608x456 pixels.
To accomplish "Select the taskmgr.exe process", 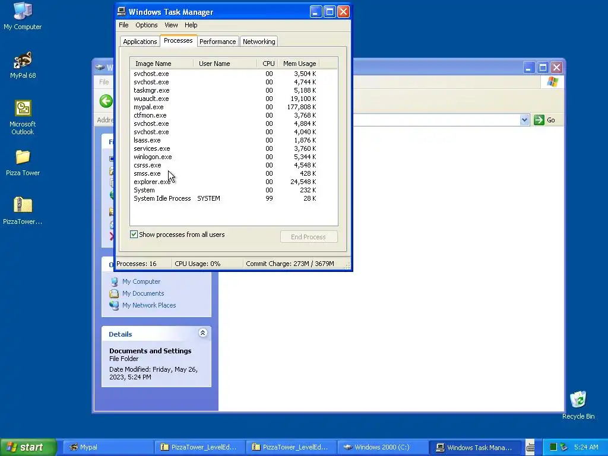I will pos(225,90).
